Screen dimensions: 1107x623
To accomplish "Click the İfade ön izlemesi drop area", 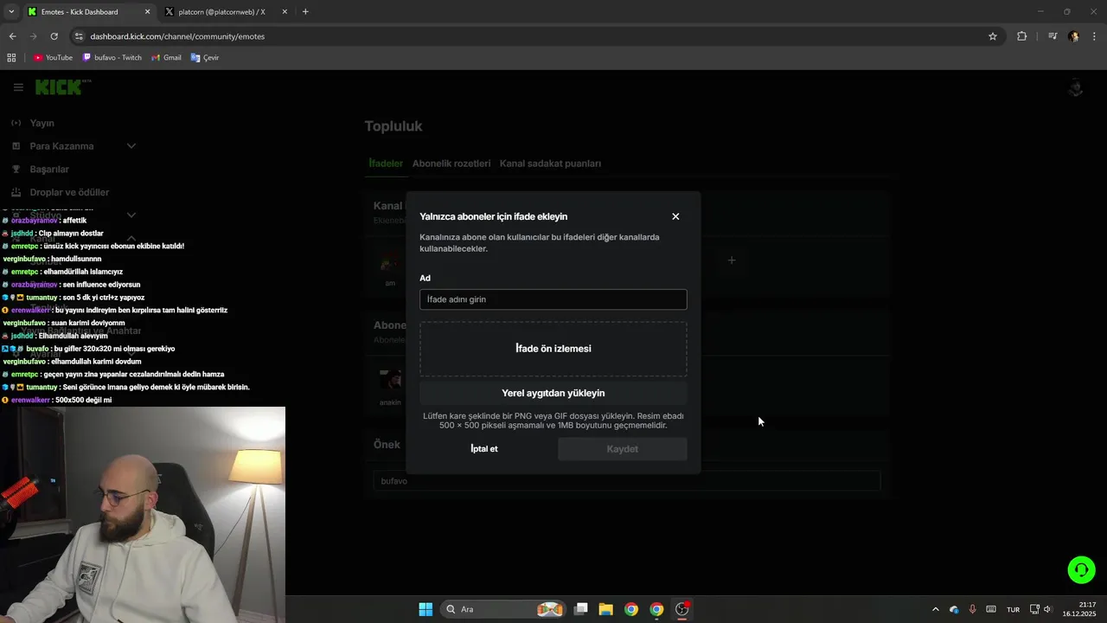I will pos(553,349).
